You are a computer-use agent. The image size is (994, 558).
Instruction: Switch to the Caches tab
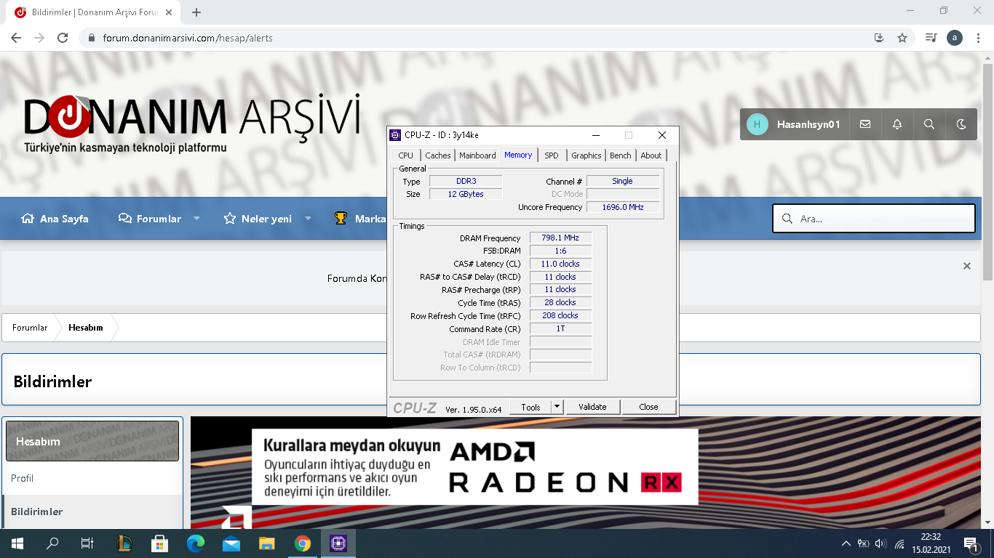[x=438, y=155]
